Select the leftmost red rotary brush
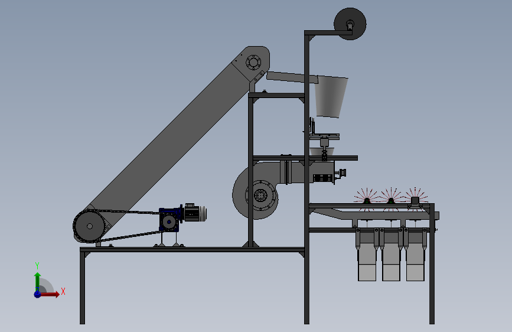 pyautogui.click(x=367, y=199)
